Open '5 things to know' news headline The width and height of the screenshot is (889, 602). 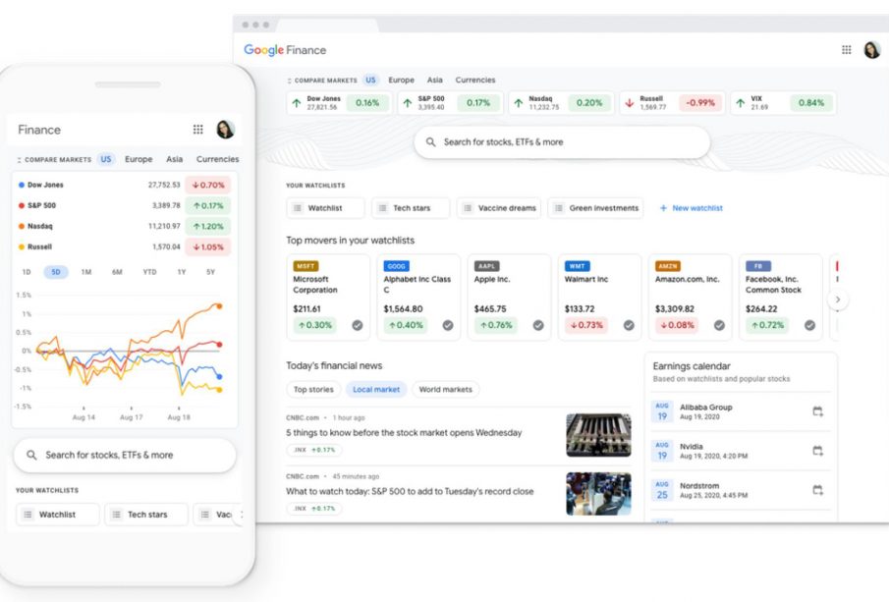(x=404, y=432)
